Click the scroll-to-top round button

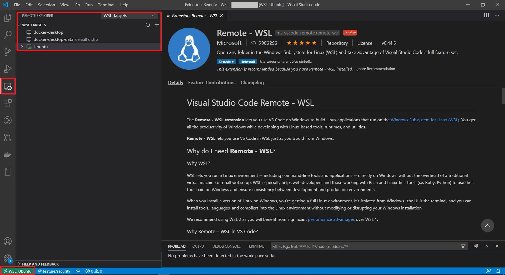click(487, 226)
